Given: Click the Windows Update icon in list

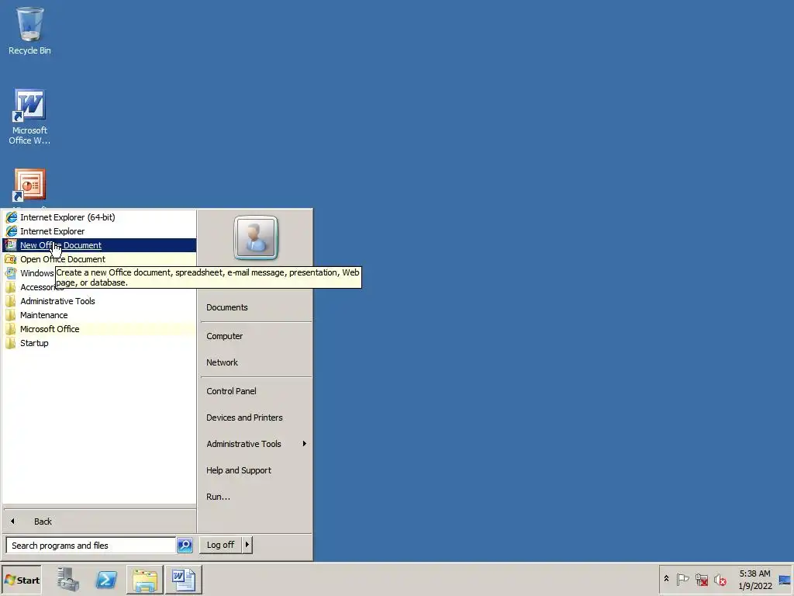Looking at the screenshot, I should tap(11, 273).
